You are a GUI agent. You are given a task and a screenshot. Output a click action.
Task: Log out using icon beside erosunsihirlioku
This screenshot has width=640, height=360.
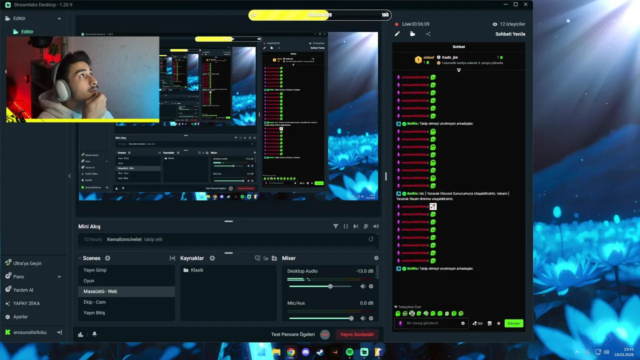pos(59,332)
